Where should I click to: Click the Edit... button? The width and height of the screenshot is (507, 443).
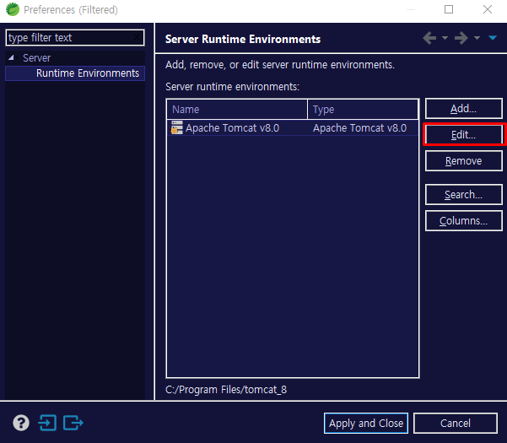(464, 134)
